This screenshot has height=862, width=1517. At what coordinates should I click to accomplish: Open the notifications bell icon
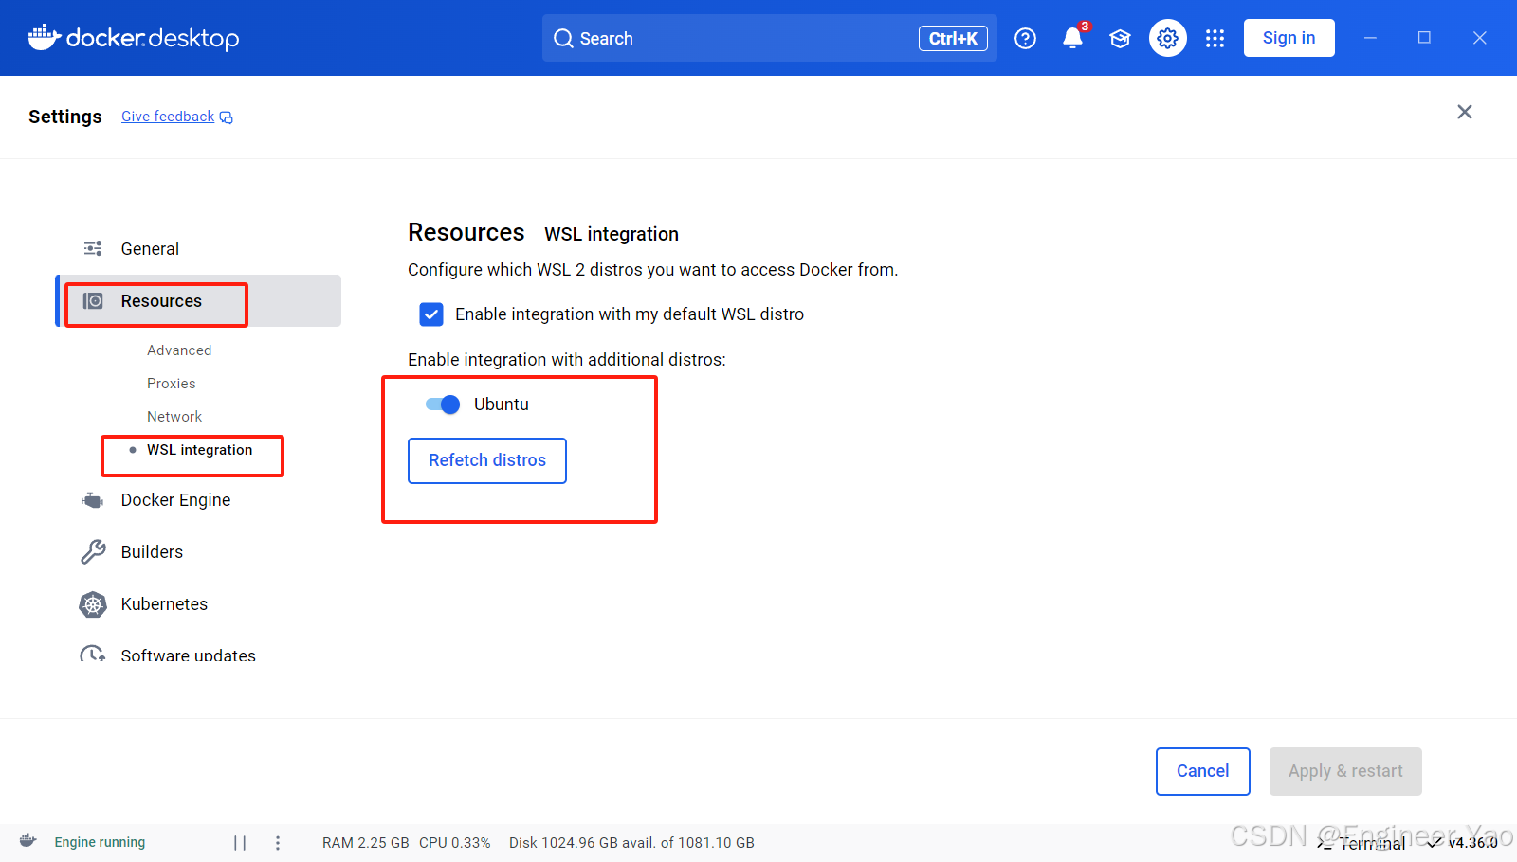click(1072, 38)
